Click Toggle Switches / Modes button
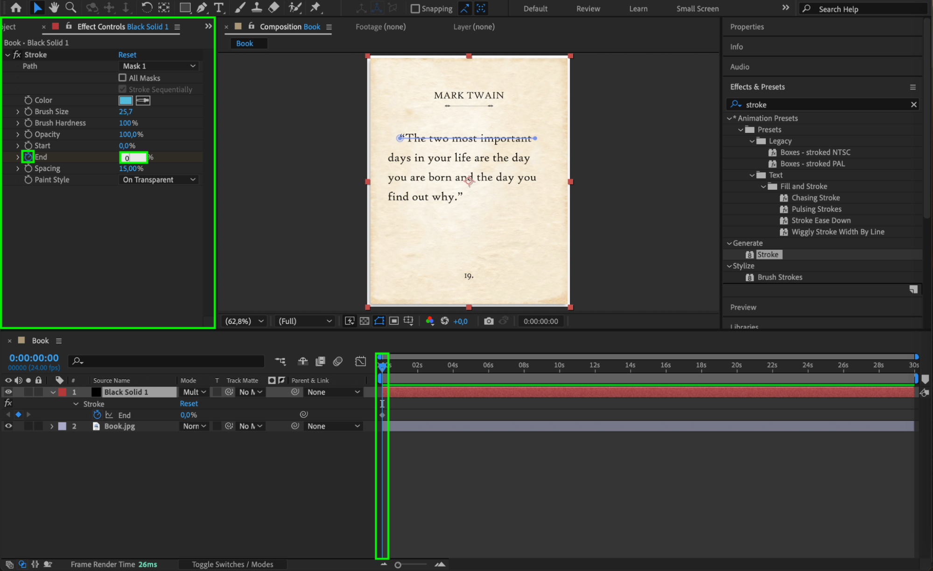This screenshot has height=571, width=933. [x=232, y=564]
